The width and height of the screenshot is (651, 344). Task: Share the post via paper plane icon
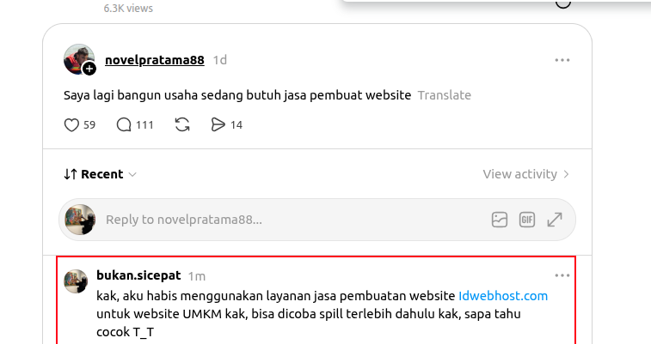[218, 124]
